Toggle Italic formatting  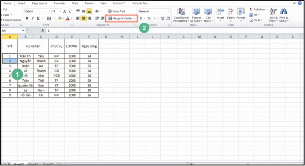click(32, 18)
